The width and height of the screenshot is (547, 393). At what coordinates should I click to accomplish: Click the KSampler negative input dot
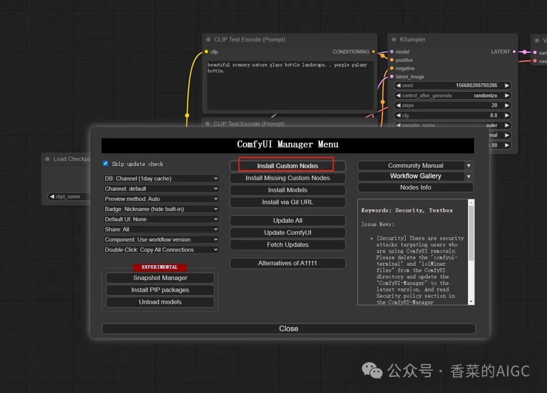(392, 68)
